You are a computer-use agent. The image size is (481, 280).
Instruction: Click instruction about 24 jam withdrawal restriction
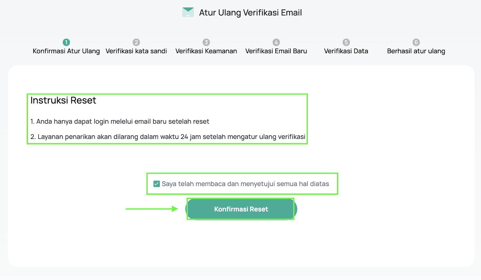pos(168,137)
